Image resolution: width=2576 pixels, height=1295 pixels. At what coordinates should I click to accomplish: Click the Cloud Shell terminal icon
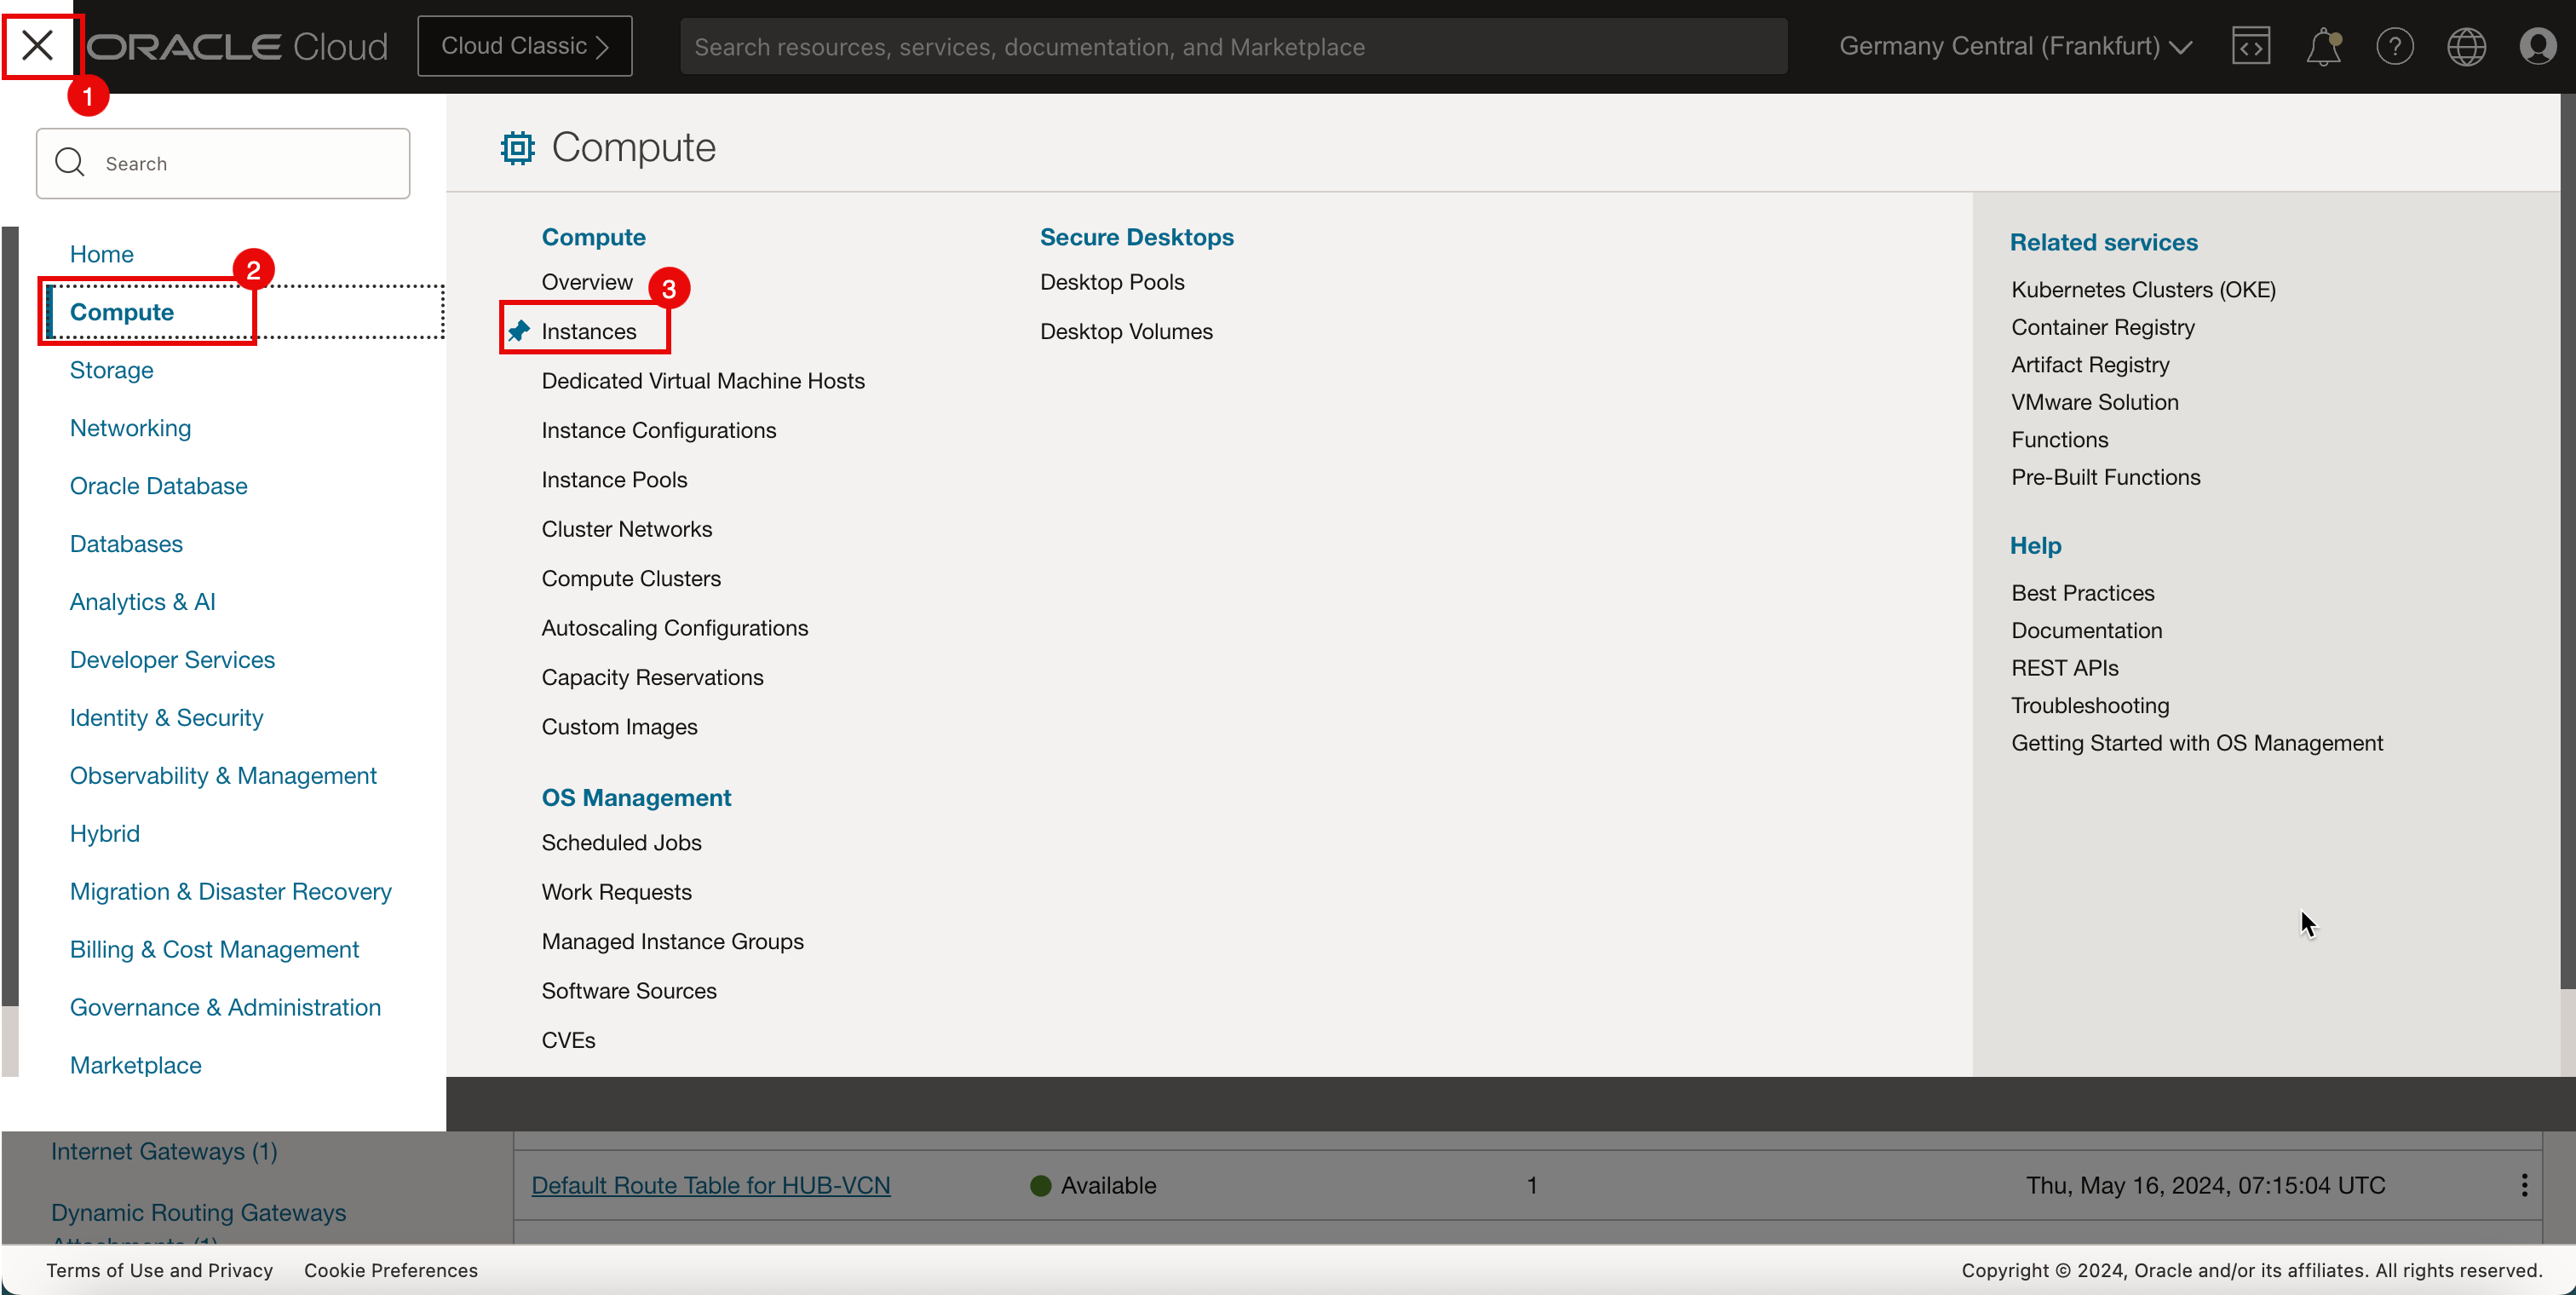pyautogui.click(x=2251, y=44)
